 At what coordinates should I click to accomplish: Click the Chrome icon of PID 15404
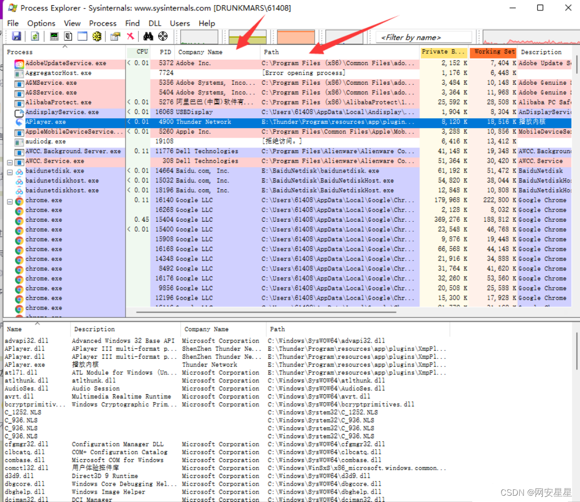pyautogui.click(x=19, y=221)
